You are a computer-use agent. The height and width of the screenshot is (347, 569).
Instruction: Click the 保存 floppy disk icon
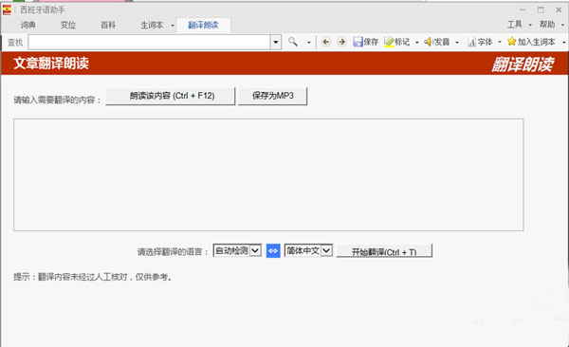(x=358, y=42)
